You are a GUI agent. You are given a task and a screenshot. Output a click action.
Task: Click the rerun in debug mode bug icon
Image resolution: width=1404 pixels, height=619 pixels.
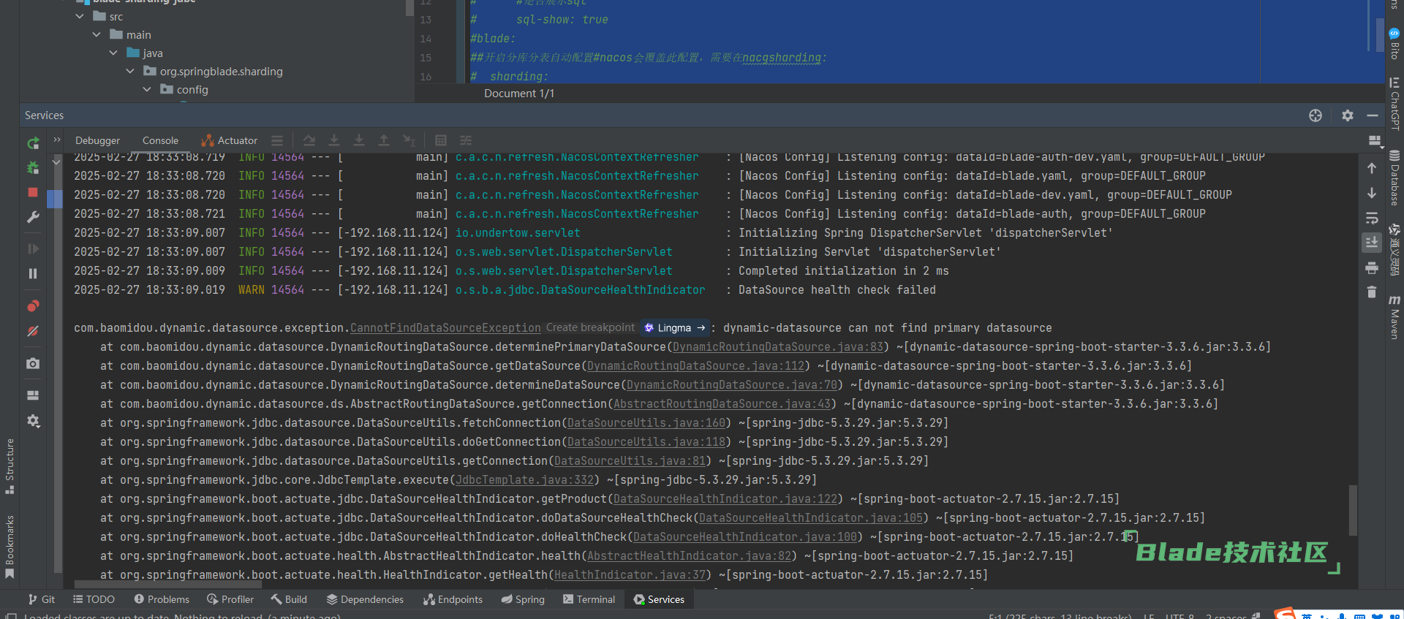pos(33,167)
